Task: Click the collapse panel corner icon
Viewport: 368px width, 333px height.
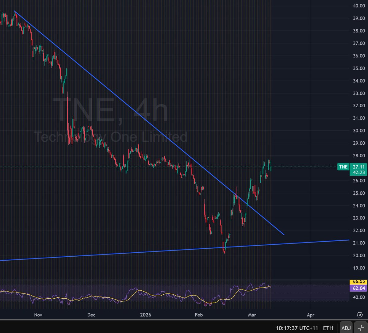Action: [x=360, y=328]
